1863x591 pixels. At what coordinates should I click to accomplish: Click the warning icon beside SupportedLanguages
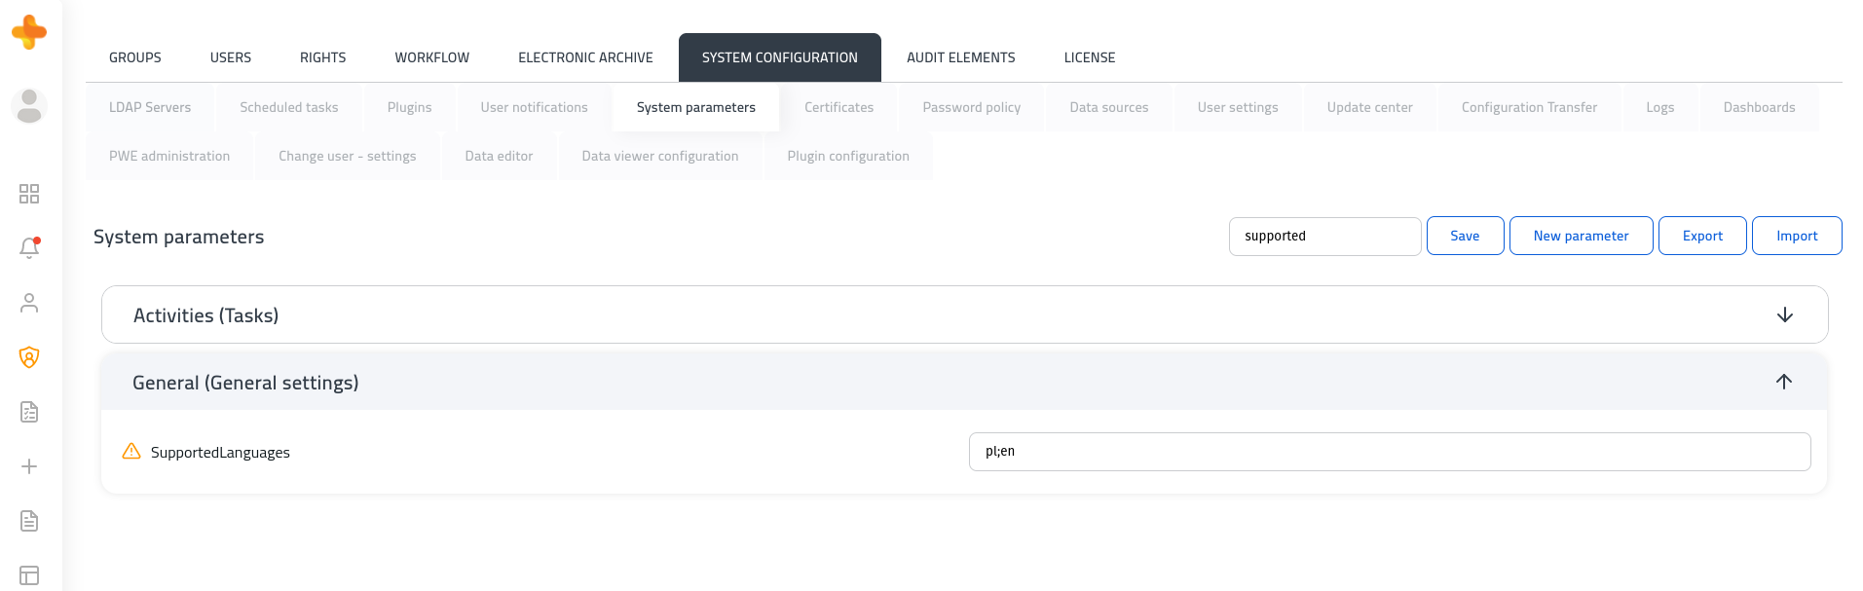point(131,451)
